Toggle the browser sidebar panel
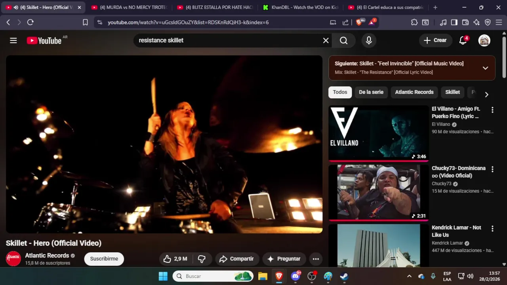This screenshot has width=507, height=285. [x=454, y=23]
